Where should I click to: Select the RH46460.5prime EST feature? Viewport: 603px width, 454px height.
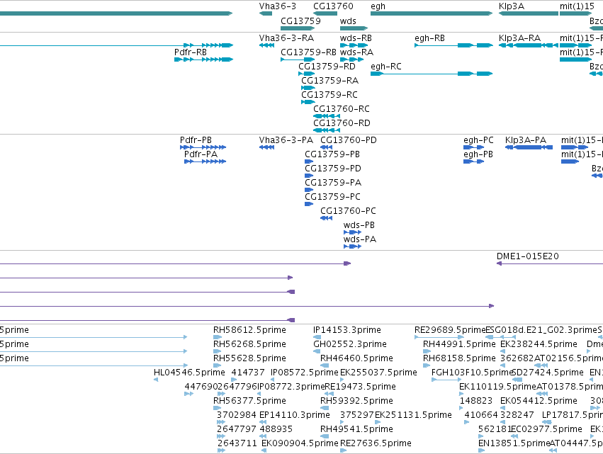[x=325, y=365]
